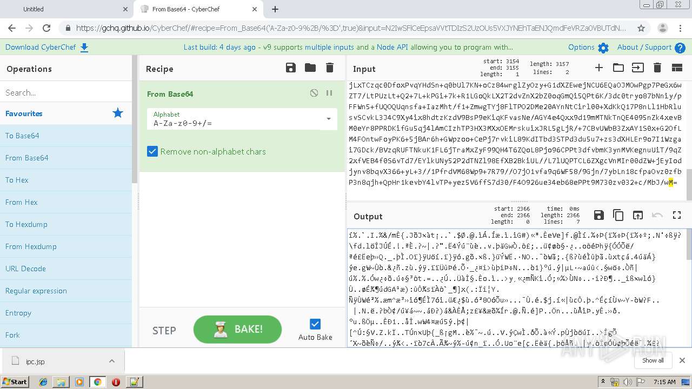The height and width of the screenshot is (389, 692).
Task: Select the From Base64 - CyberChef tab
Action: 197,9
